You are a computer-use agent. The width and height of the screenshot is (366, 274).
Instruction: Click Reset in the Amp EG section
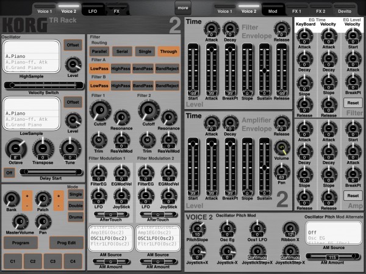pyautogui.click(x=353, y=196)
